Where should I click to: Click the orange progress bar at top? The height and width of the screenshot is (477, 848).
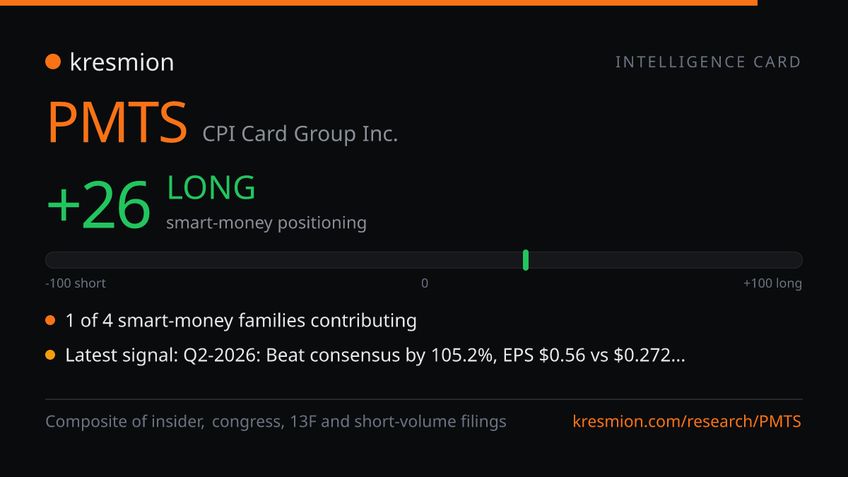[379, 3]
